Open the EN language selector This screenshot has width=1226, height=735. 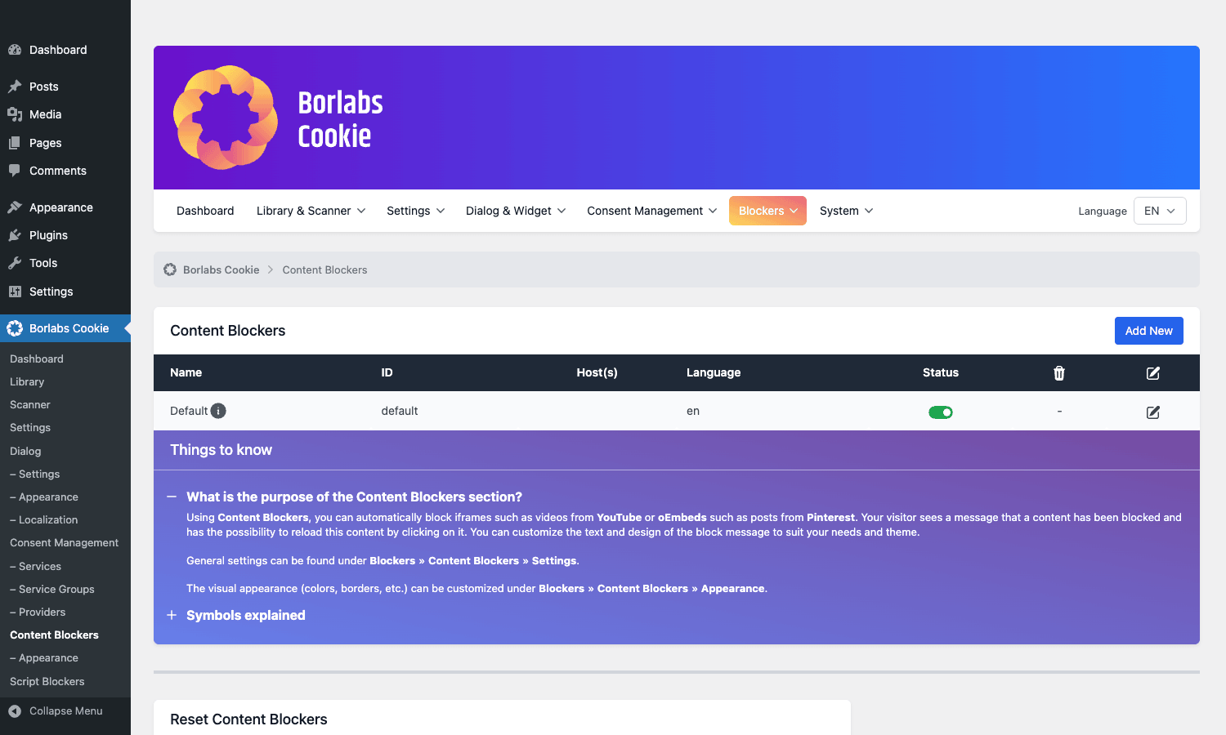coord(1160,211)
